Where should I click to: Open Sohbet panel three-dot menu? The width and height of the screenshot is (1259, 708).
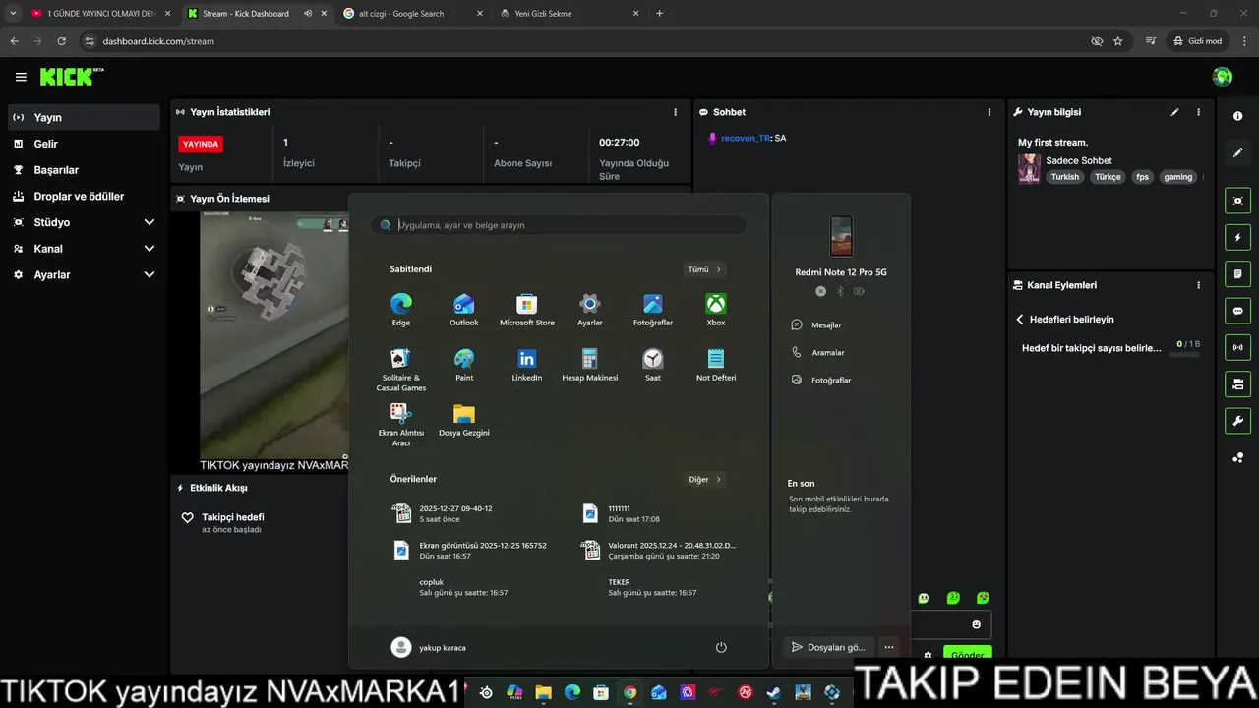point(989,112)
